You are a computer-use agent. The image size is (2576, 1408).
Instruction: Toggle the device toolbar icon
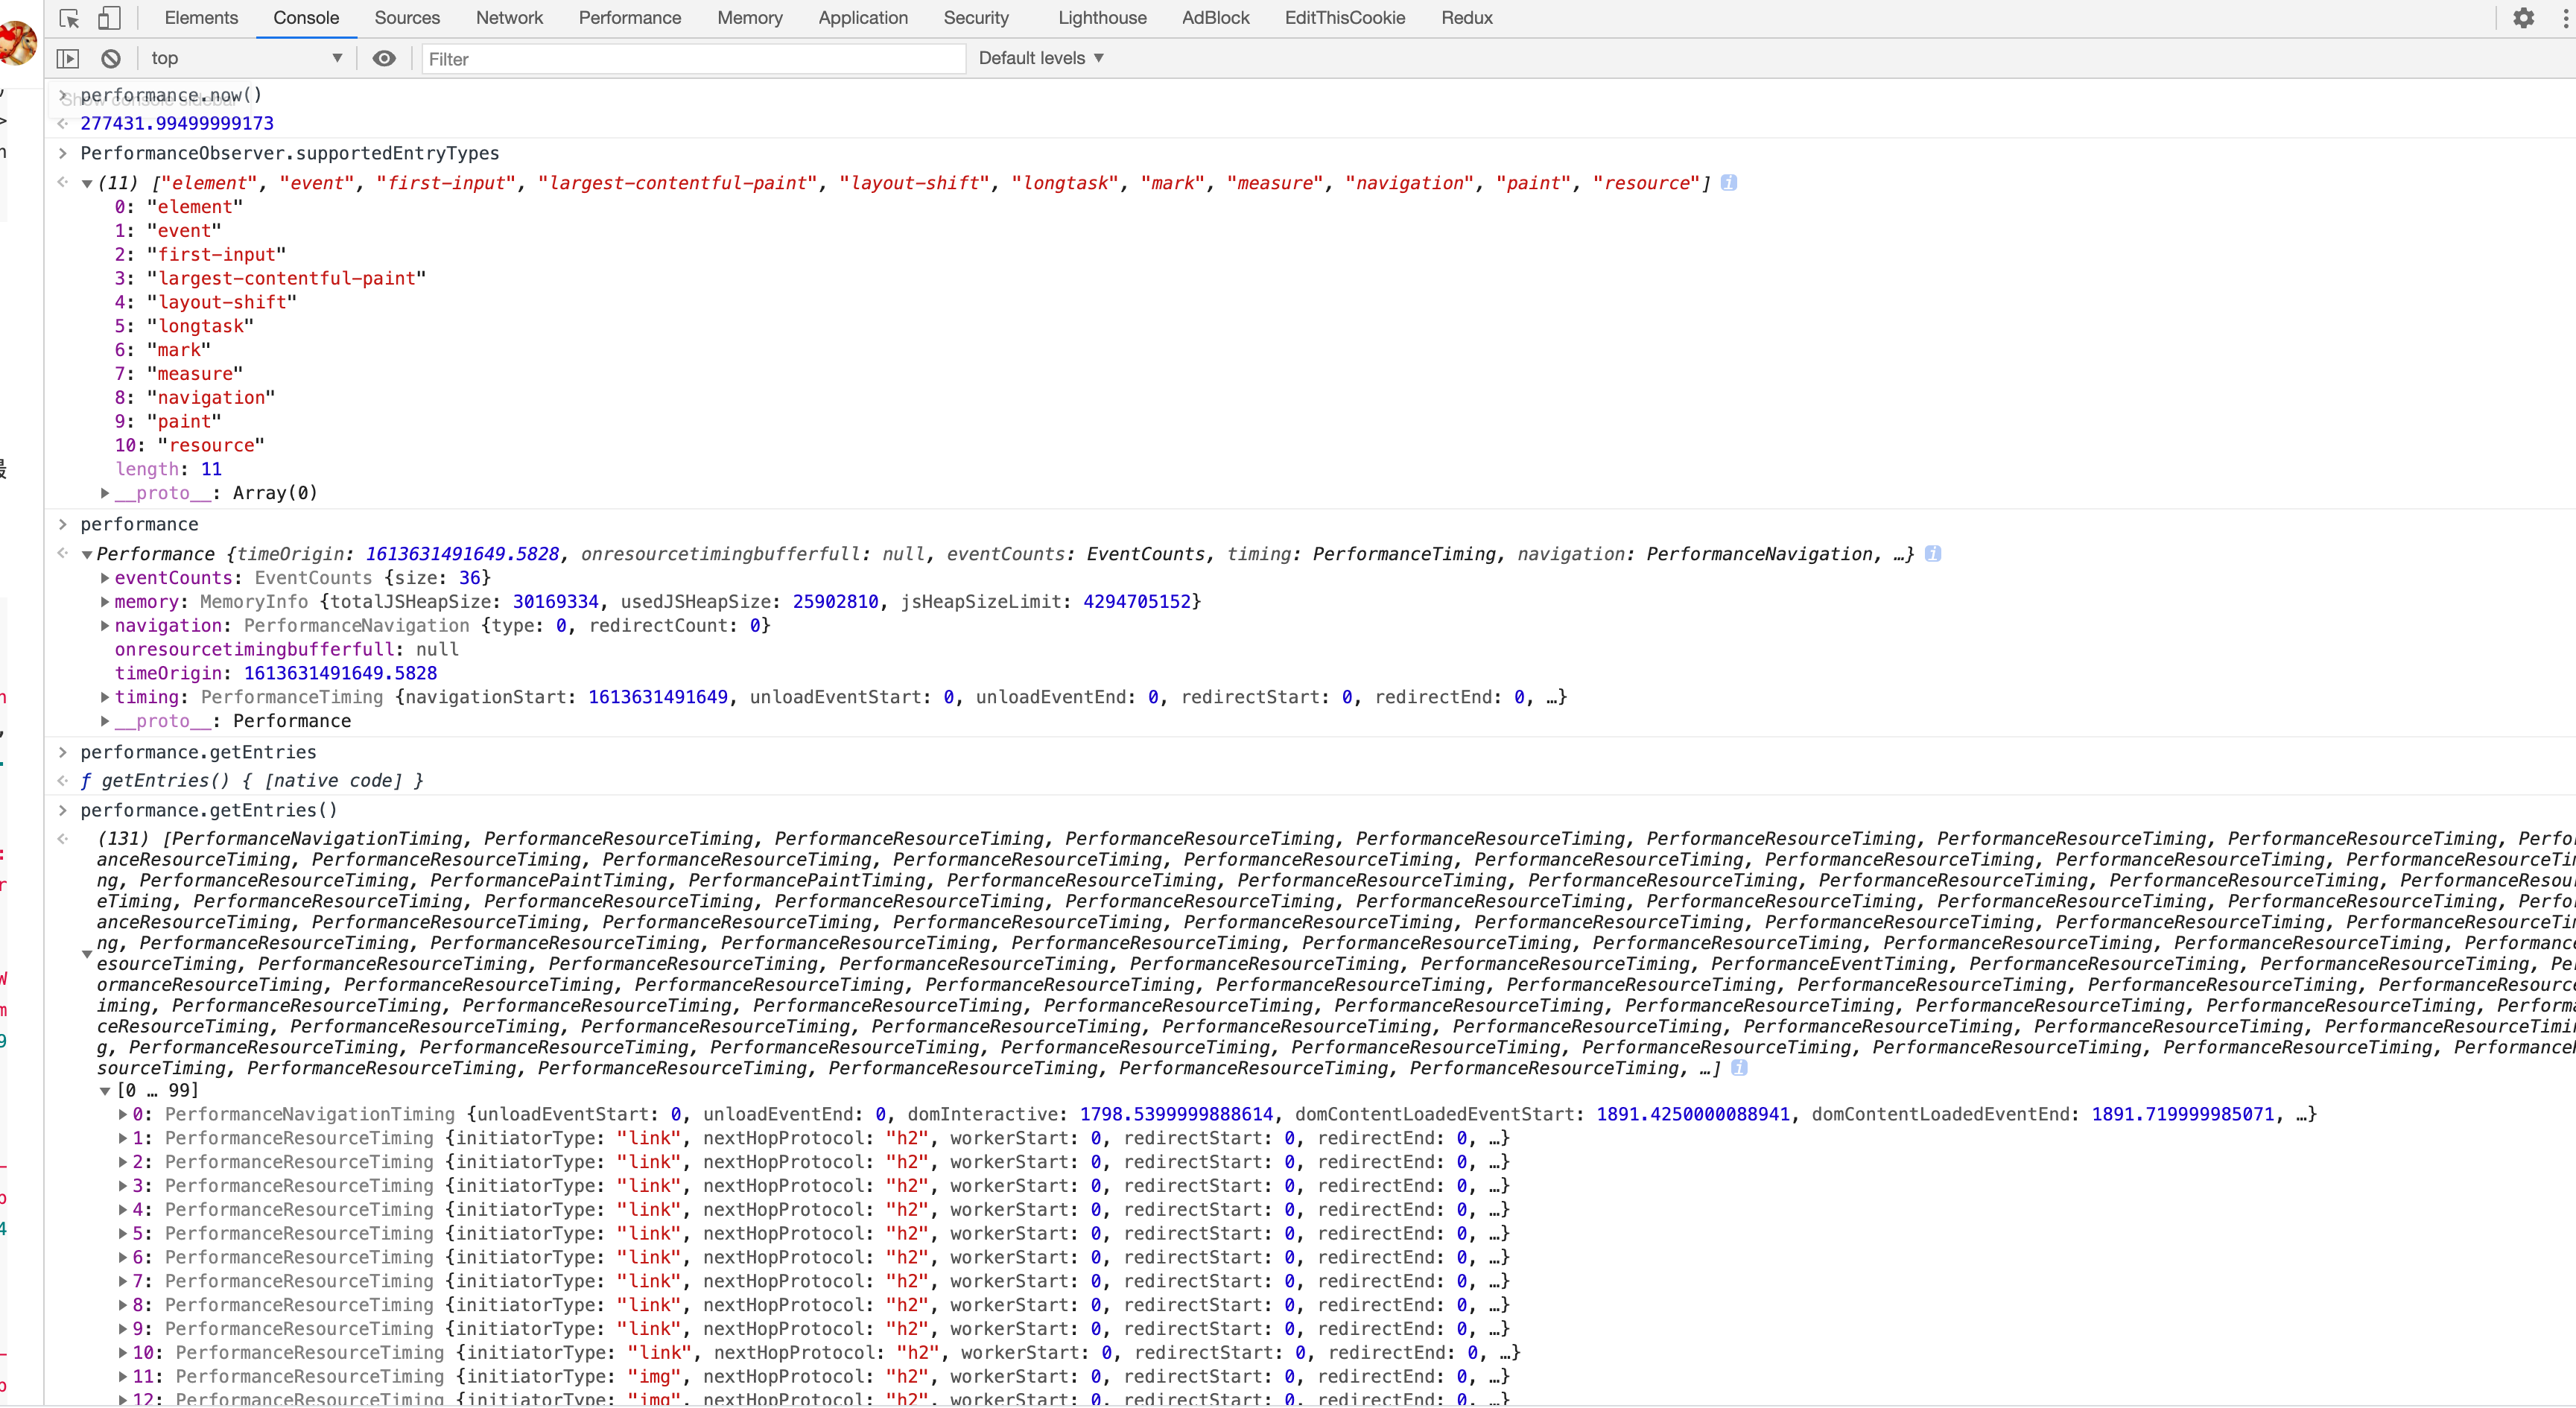click(x=109, y=18)
